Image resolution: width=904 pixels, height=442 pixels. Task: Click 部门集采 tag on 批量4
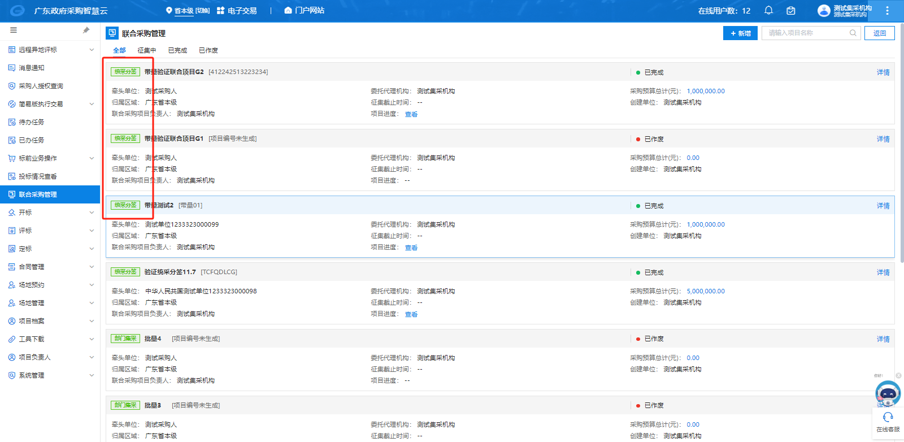coord(125,339)
